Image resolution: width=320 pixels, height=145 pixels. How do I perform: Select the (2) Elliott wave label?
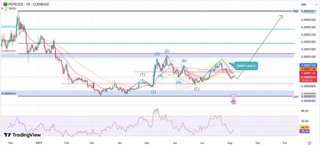[x=153, y=92]
